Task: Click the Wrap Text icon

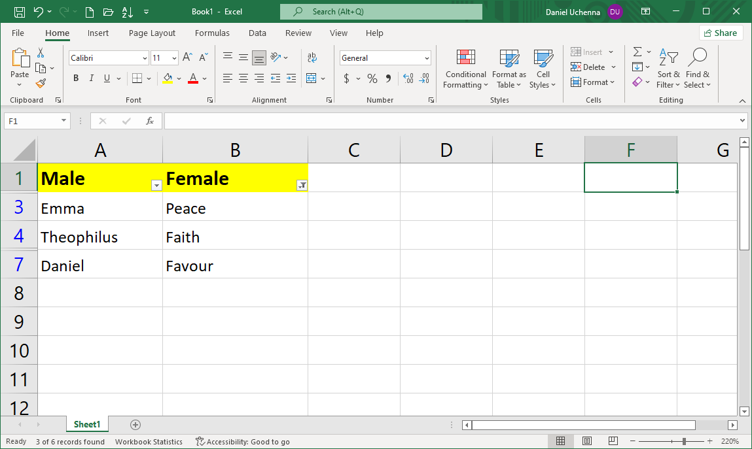Action: tap(312, 58)
